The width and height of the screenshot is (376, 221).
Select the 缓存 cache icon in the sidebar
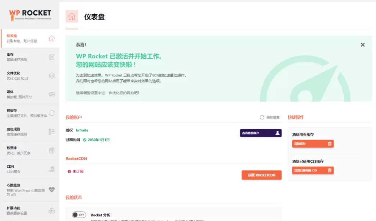(x=51, y=57)
